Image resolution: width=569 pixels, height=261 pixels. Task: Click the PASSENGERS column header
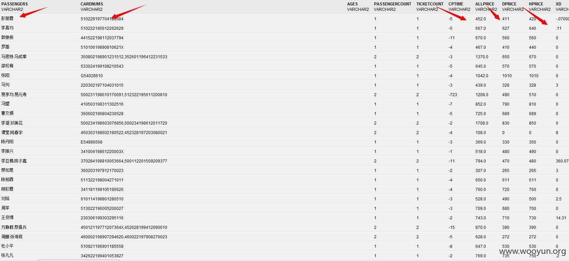15,4
